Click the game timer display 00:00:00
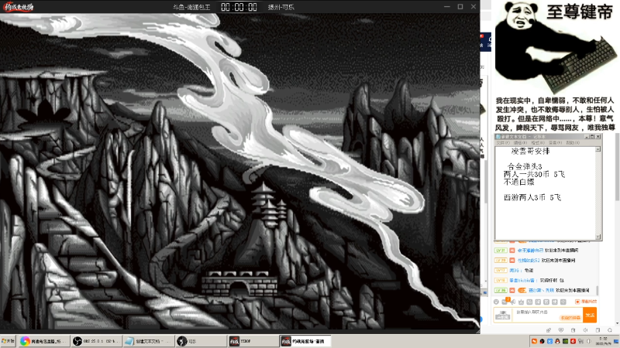 tap(239, 7)
